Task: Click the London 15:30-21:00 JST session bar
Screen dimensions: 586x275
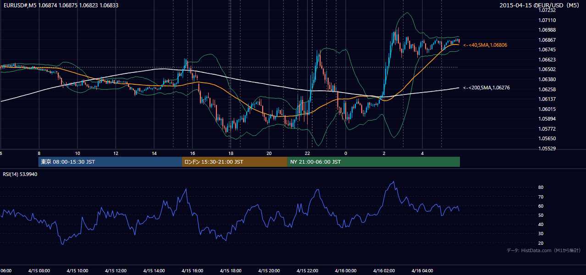Action: [x=235, y=162]
